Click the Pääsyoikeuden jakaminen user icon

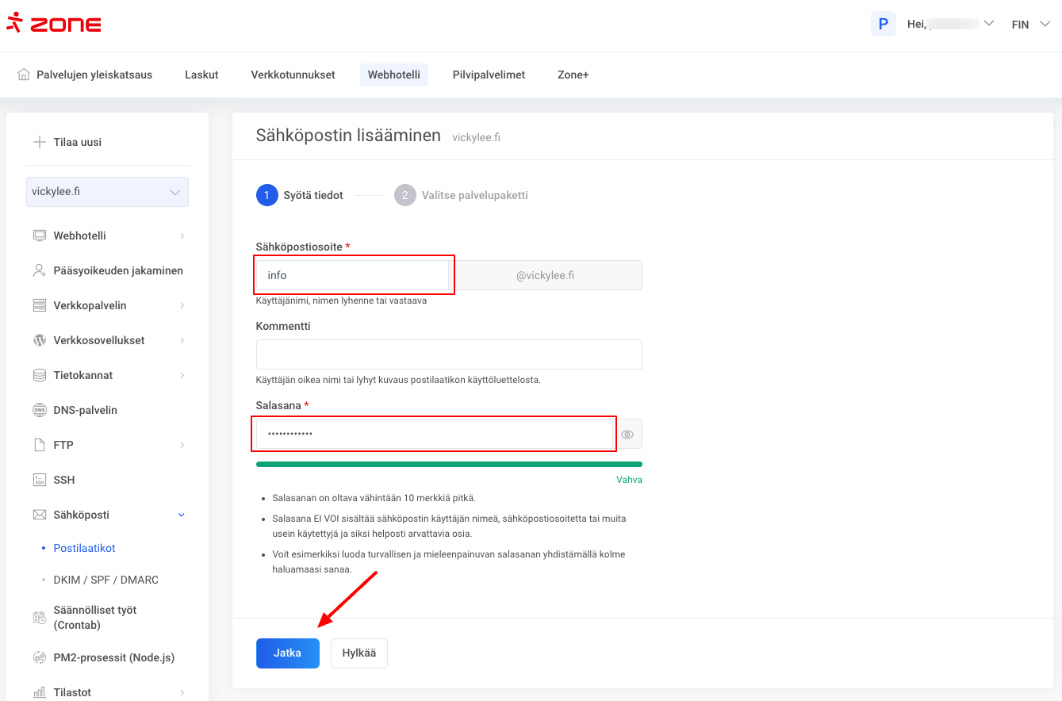[x=40, y=270]
